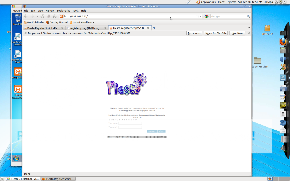This screenshot has height=181, width=290.
Task: Open the Bookmarks menu
Action: click(63, 11)
